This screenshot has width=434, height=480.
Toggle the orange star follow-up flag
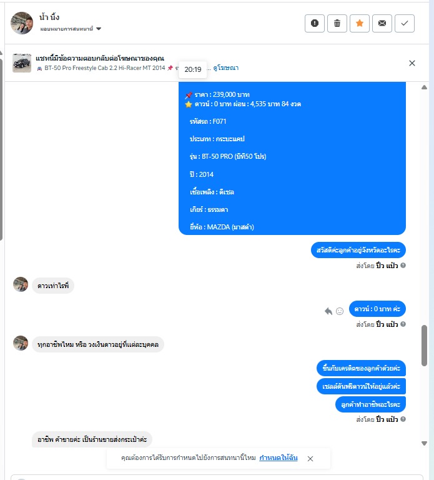[360, 23]
